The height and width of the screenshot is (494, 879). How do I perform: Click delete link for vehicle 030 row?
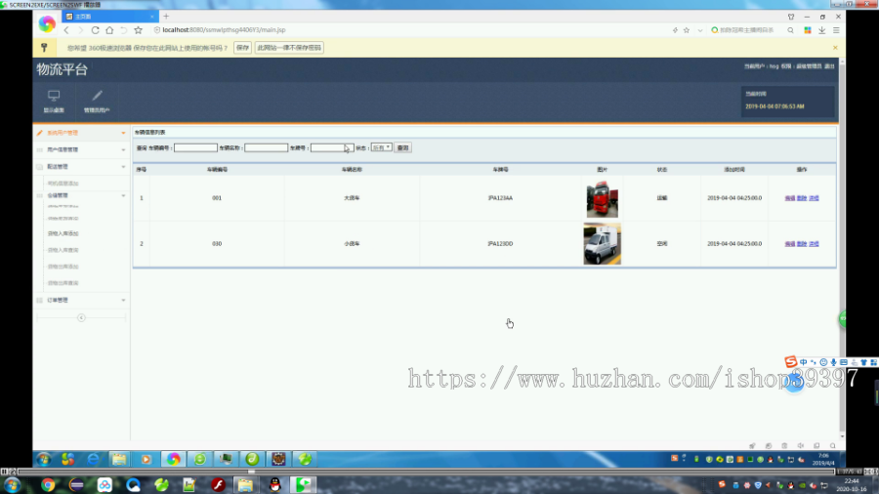[x=802, y=244]
